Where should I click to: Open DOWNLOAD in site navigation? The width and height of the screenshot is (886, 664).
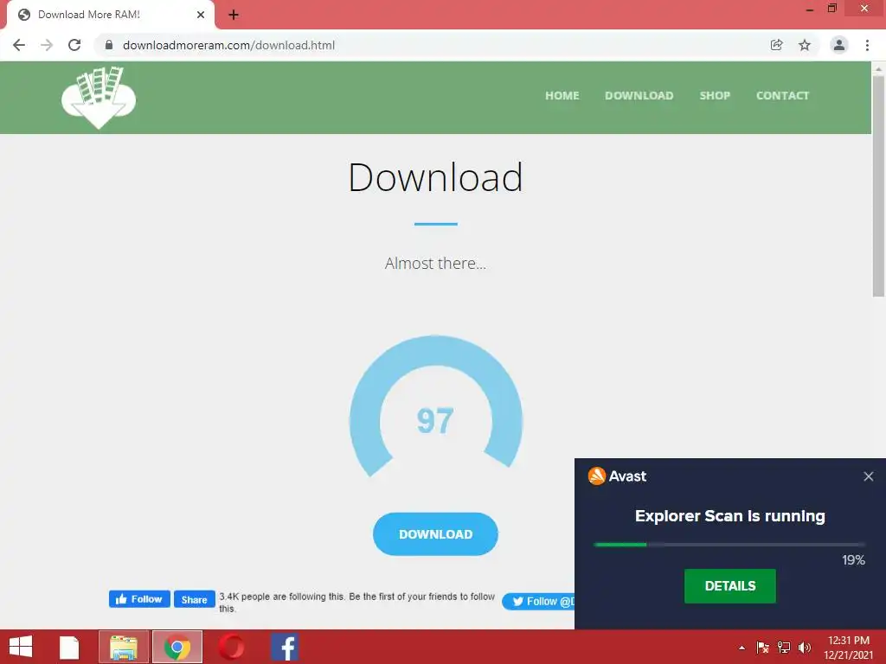coord(639,95)
